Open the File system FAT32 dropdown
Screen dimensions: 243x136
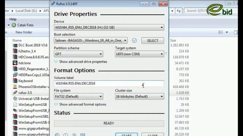(x=79, y=96)
